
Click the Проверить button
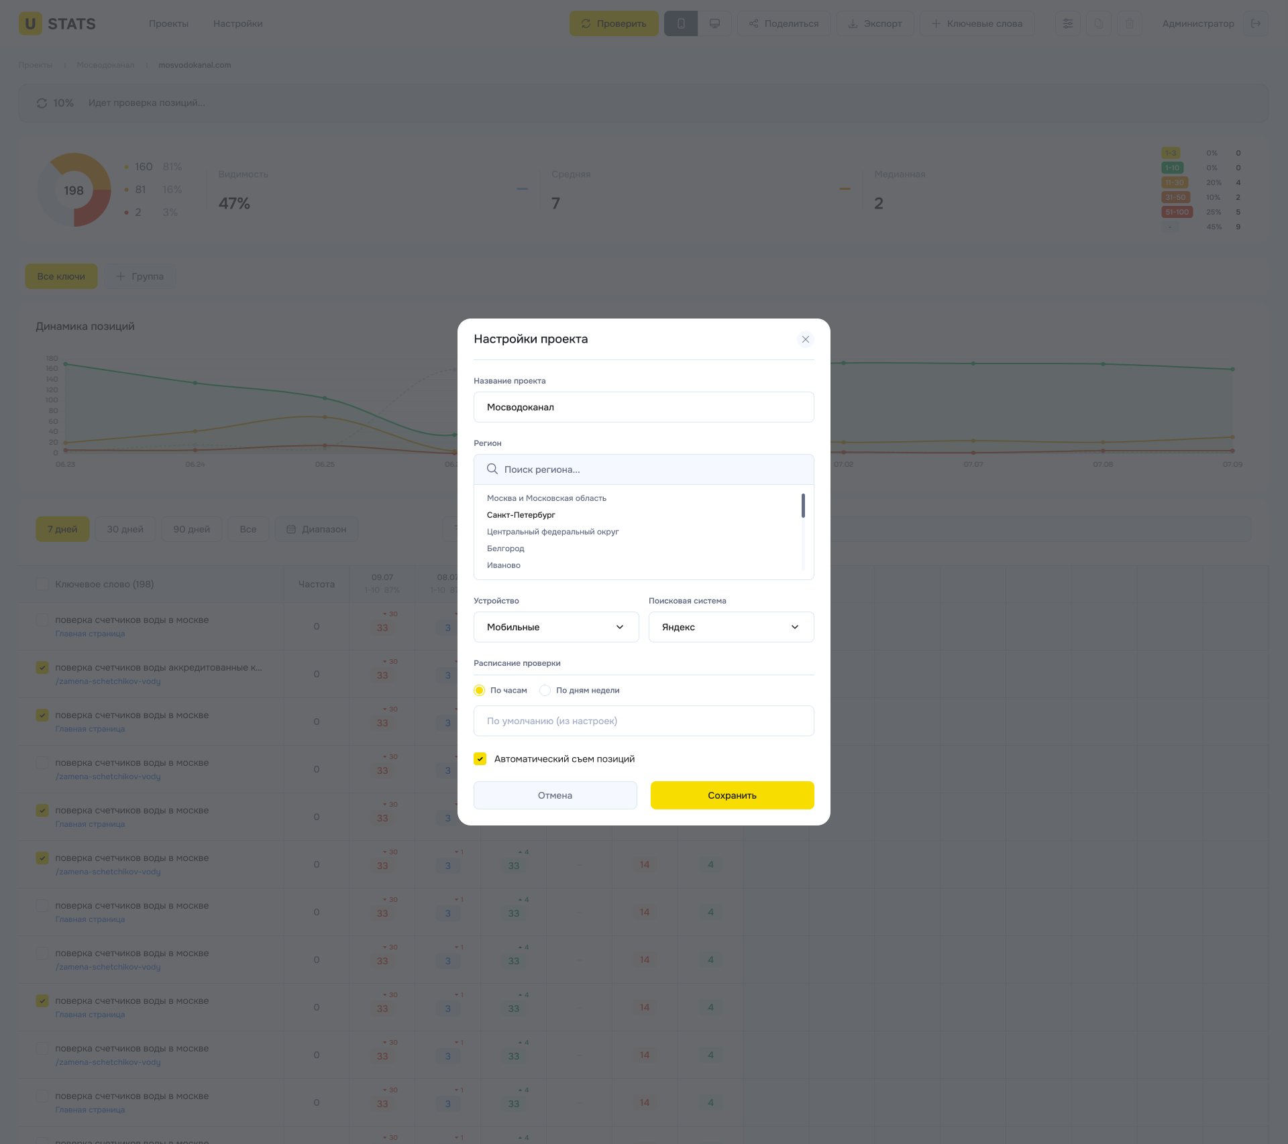(614, 23)
